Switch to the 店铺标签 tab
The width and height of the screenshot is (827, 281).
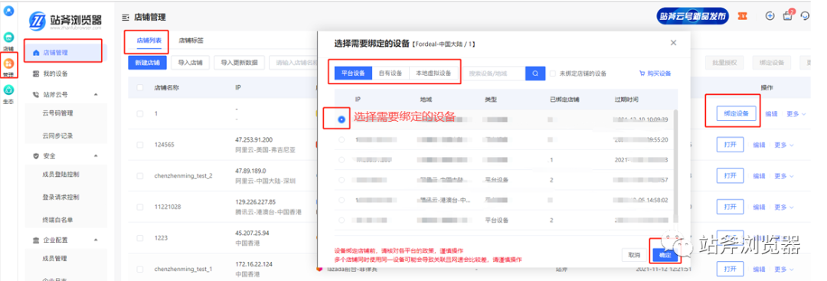click(191, 41)
